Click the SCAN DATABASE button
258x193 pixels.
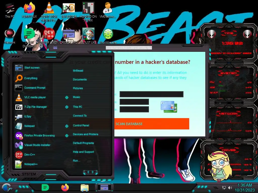pyautogui.click(x=151, y=124)
